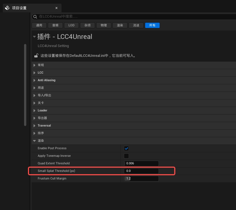Viewport: 236px width, 210px height.
Task: Expand the Traversal category
Action: coord(34,125)
